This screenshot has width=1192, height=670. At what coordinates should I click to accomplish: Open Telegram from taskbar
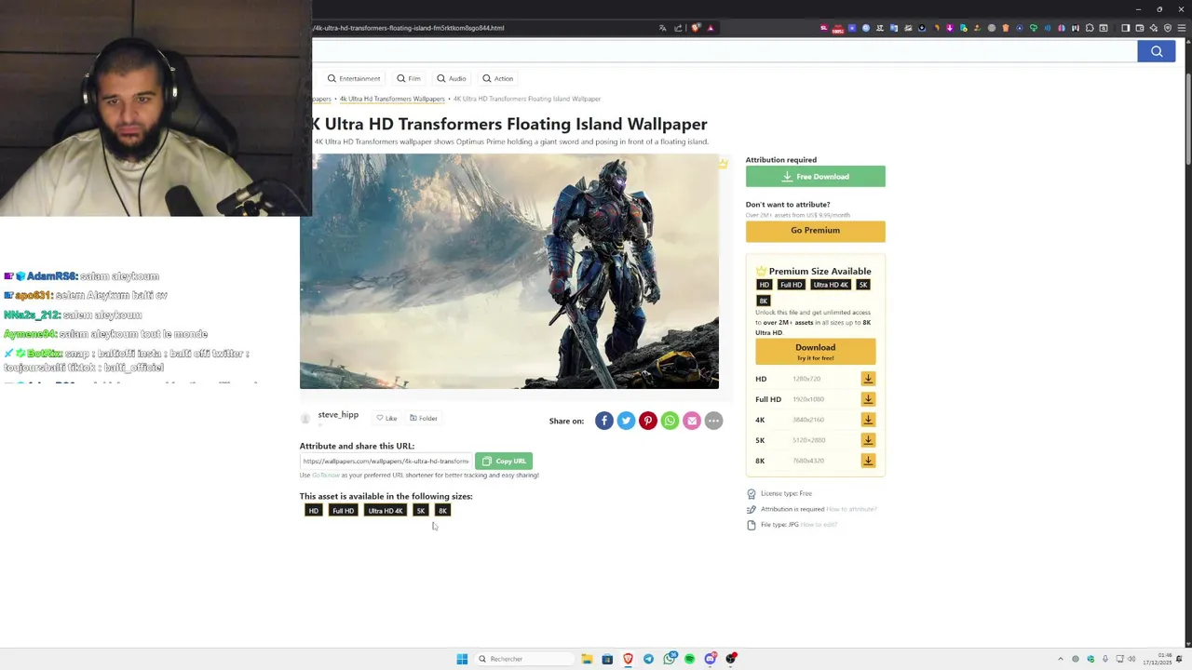click(648, 659)
